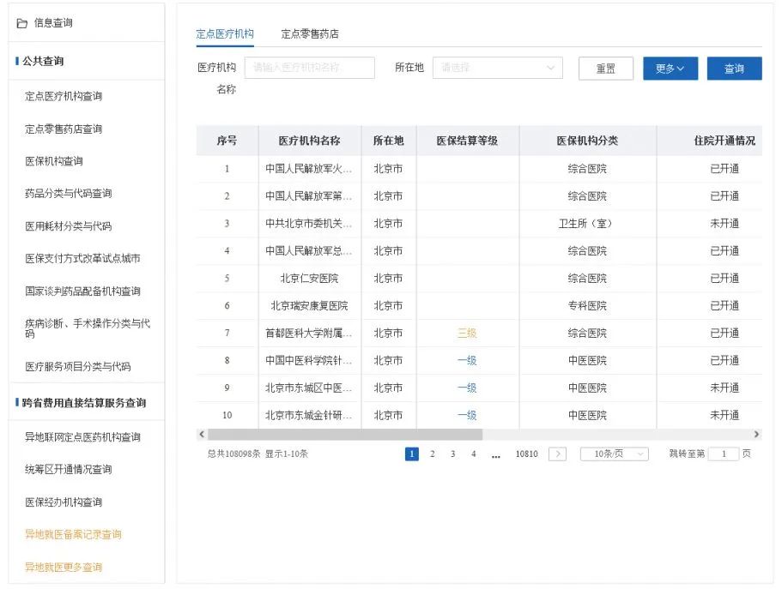
Task: Click the 所在地 column header
Action: pyautogui.click(x=389, y=141)
